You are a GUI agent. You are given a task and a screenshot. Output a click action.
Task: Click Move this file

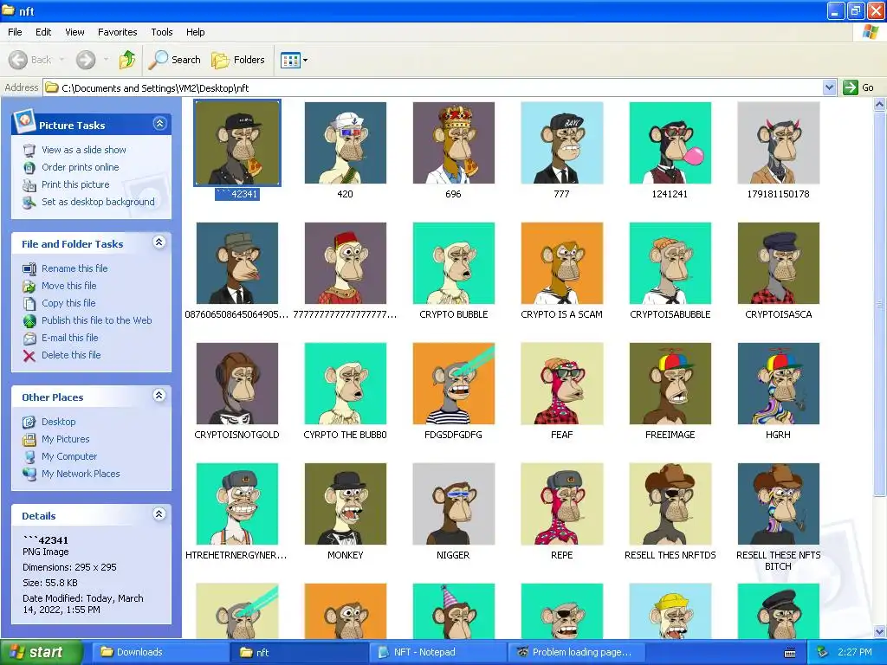pos(69,286)
